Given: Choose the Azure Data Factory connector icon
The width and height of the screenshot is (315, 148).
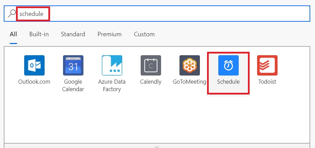Looking at the screenshot, I should [112, 65].
